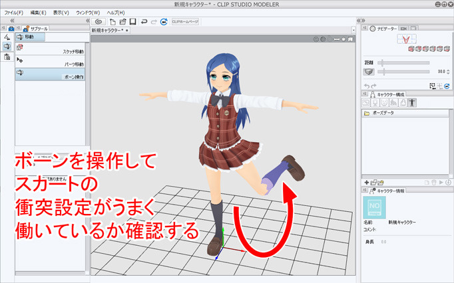Screen dimensions: 454x283
Task: Select the T-pose figure icon in キャラクター構成
Action: click(412, 103)
